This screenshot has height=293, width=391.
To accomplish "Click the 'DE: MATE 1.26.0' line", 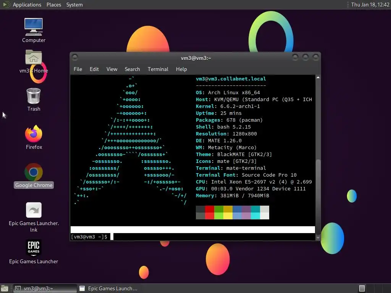I will coord(218,140).
